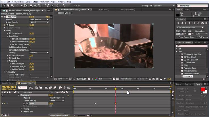The image size is (209, 117).
Task: Open Adjust Time By dropdown
Action: 39,22
